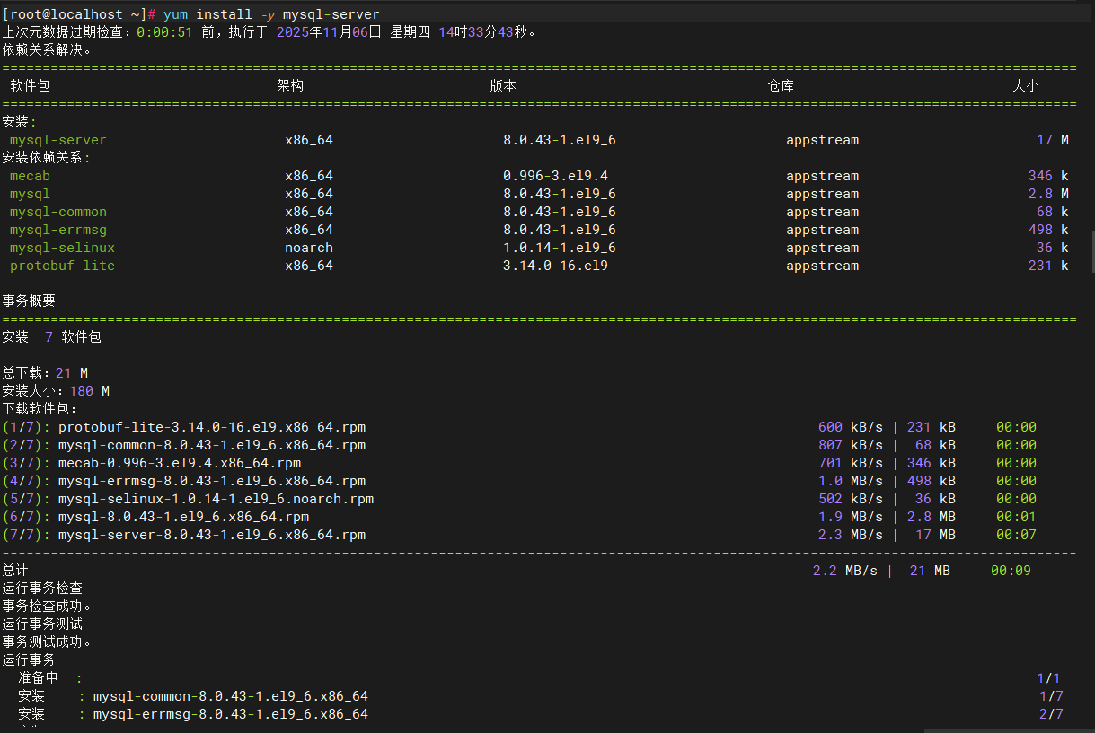Click the '运行事务检查' line
The image size is (1095, 733).
(x=42, y=589)
